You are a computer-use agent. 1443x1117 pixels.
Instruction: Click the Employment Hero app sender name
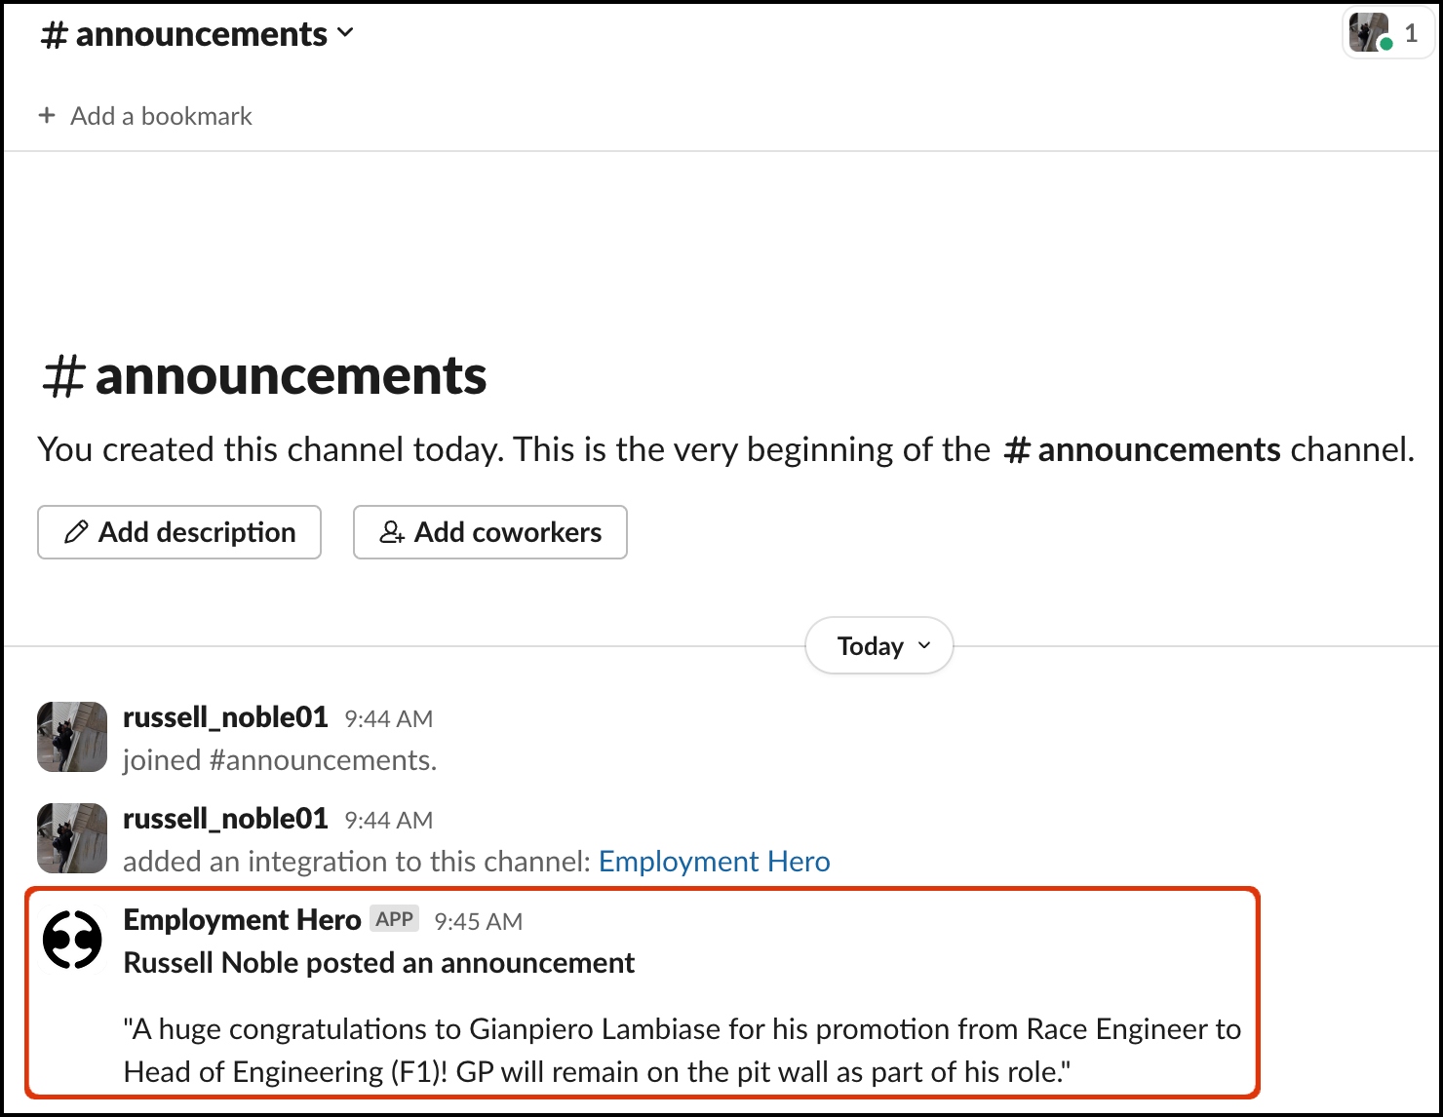[x=242, y=920]
